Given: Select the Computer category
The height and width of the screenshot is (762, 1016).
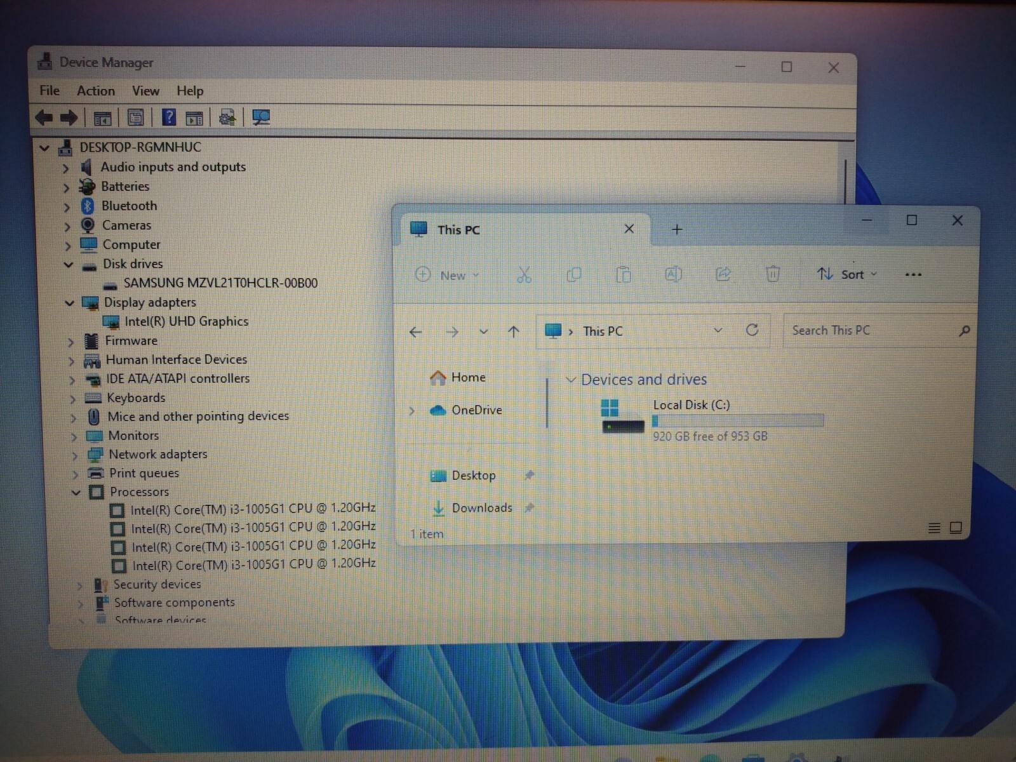Looking at the screenshot, I should pyautogui.click(x=131, y=244).
